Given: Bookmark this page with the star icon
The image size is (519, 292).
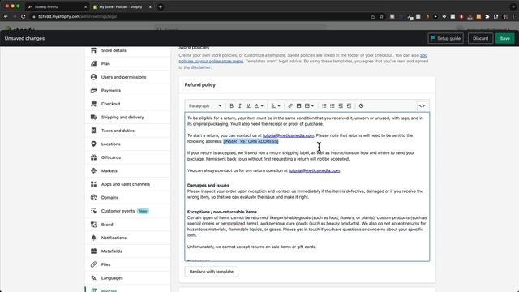Looking at the screenshot, I should [381, 16].
